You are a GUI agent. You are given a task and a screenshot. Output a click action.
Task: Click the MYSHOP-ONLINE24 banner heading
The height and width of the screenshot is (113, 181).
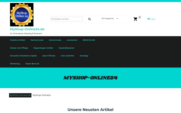pos(91,78)
